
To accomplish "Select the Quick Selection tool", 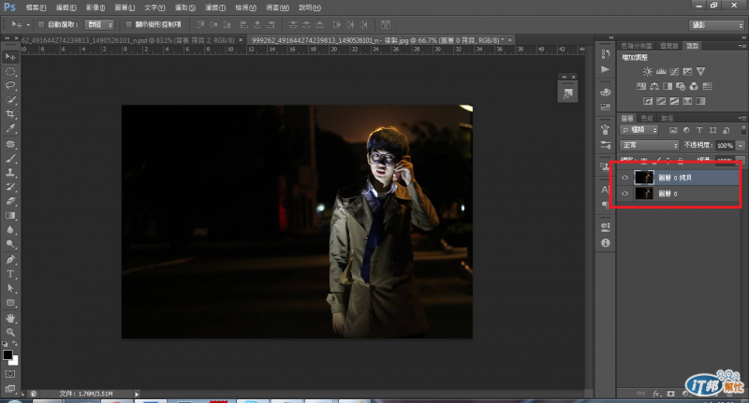I will (10, 100).
